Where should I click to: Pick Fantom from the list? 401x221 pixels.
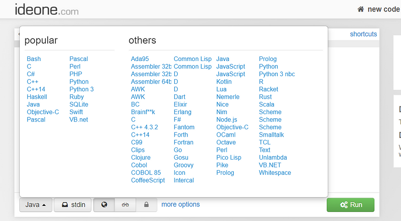(184, 127)
